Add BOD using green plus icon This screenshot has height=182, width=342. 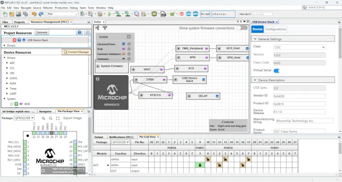click(x=16, y=104)
